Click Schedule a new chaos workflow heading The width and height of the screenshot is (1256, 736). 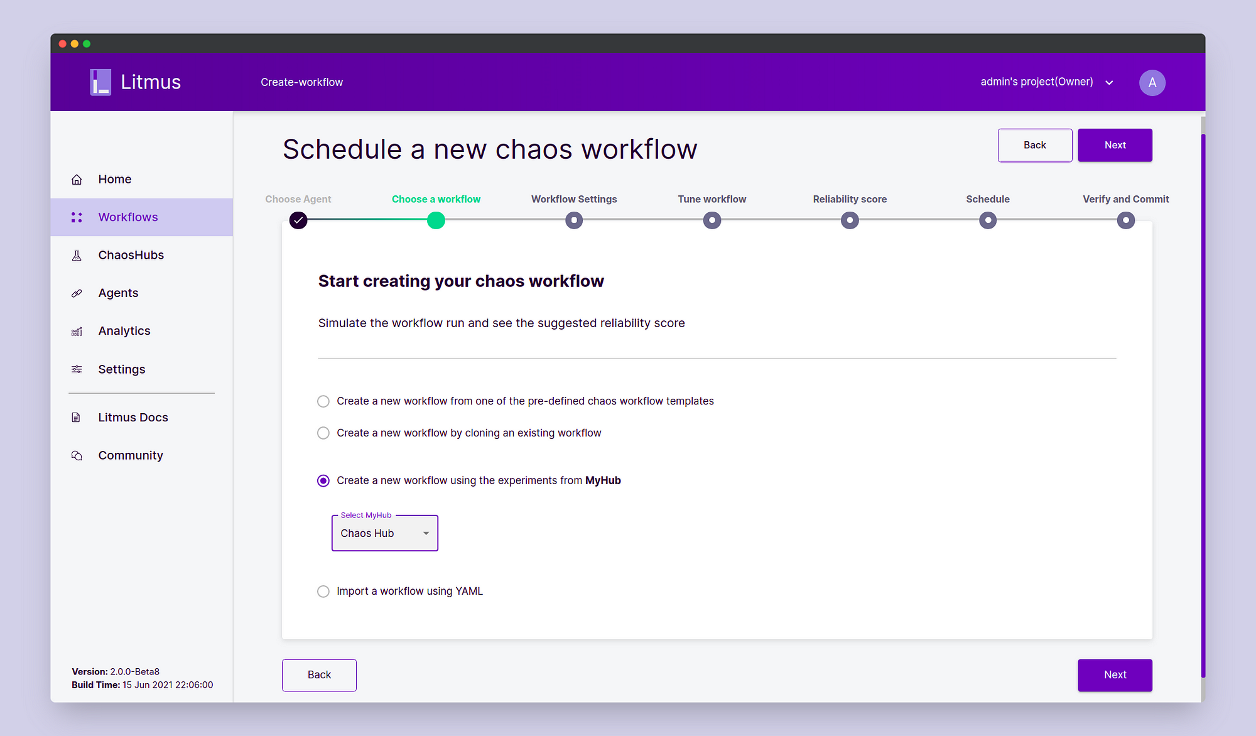(490, 150)
